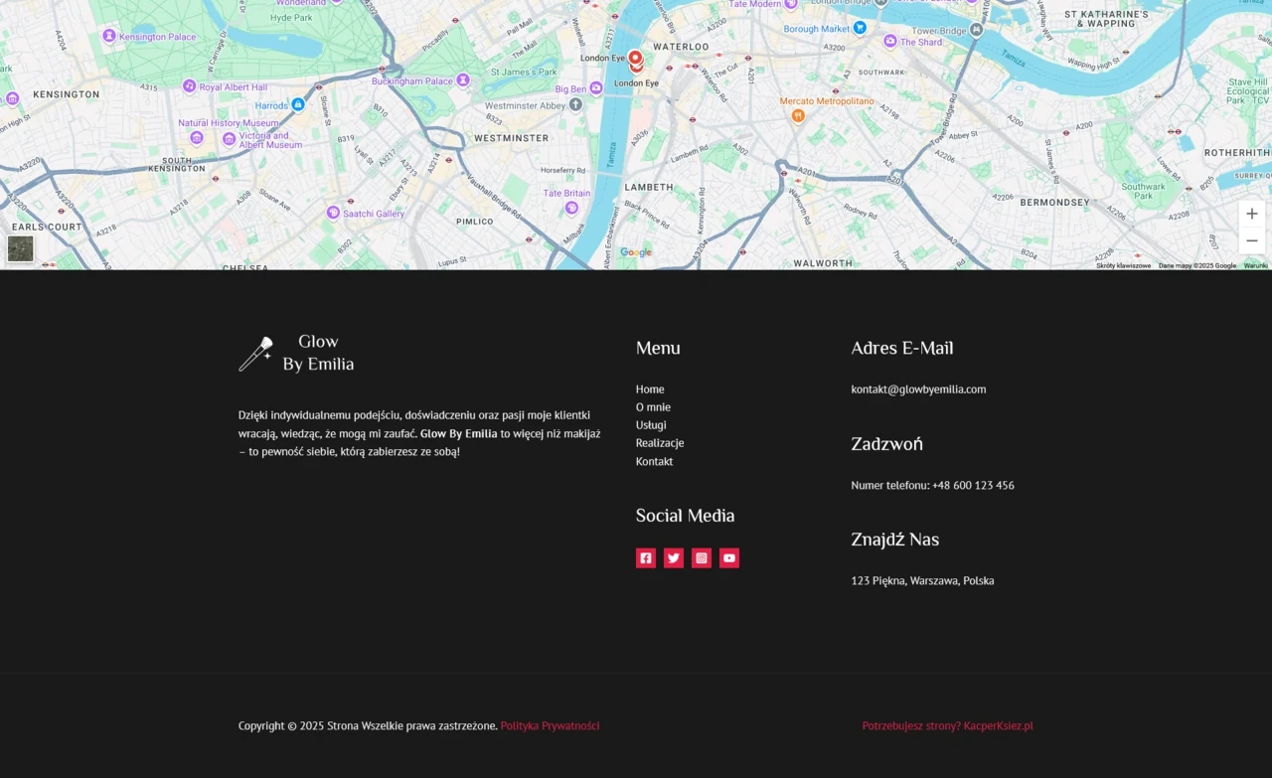Screen dimensions: 1272x778
Task: Click the Natural History Museum pin
Action: click(x=197, y=137)
